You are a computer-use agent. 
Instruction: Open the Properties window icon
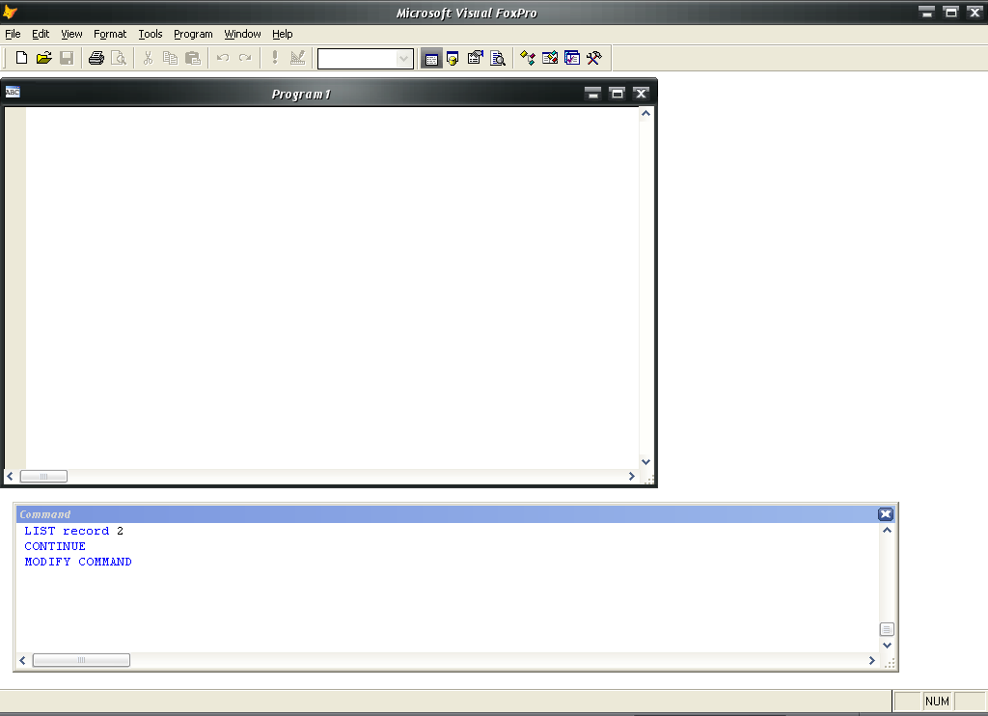(475, 59)
